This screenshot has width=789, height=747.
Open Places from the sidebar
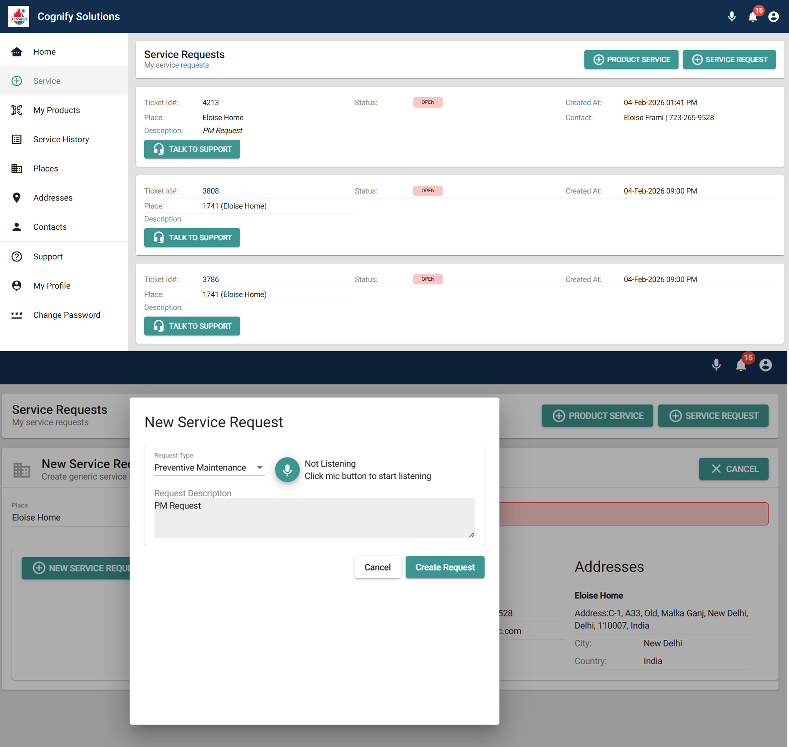tap(46, 169)
